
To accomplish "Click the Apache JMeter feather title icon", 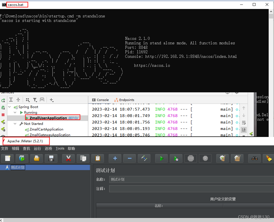I will 4,141.
